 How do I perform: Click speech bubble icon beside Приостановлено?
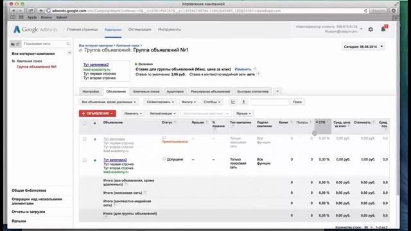(x=164, y=138)
